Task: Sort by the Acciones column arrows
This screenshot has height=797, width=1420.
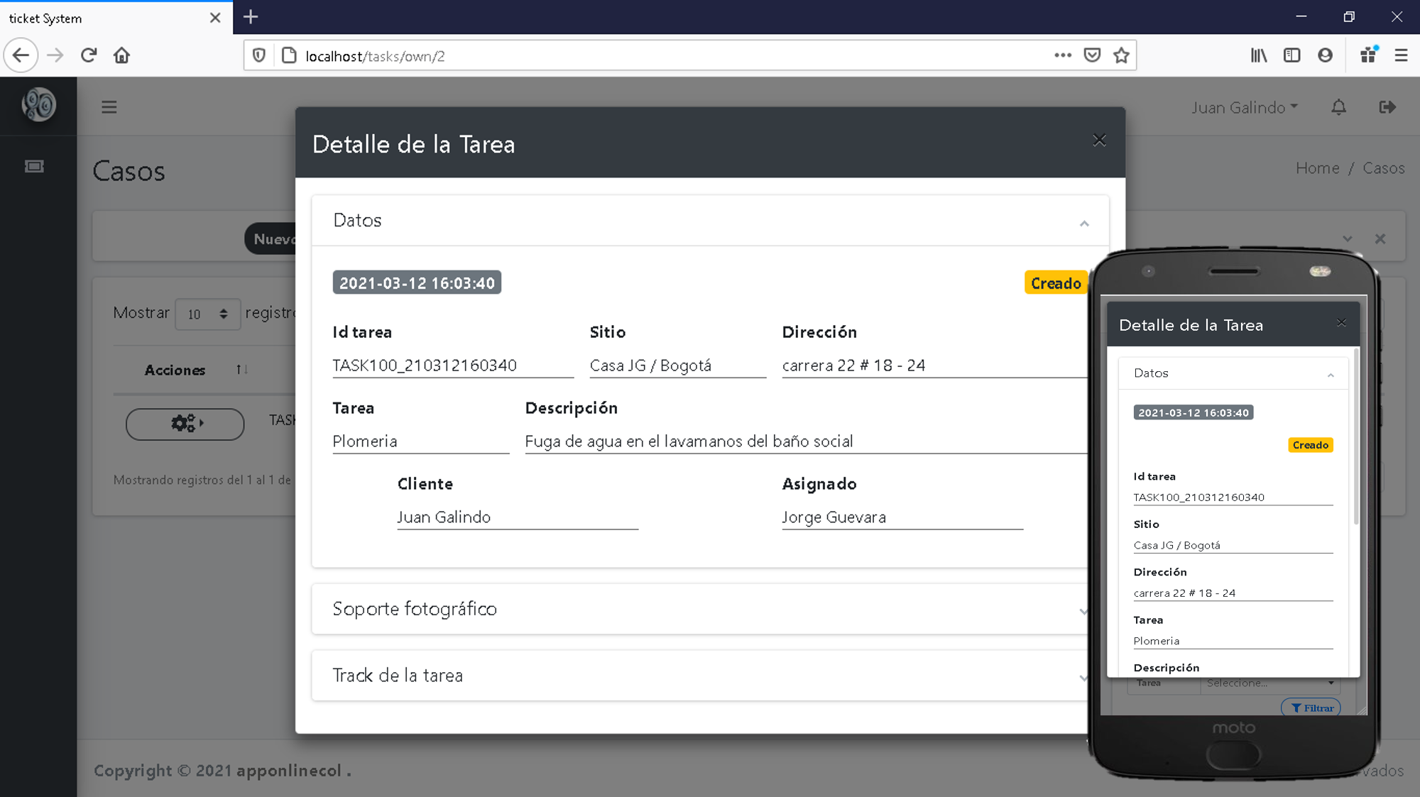Action: coord(242,370)
